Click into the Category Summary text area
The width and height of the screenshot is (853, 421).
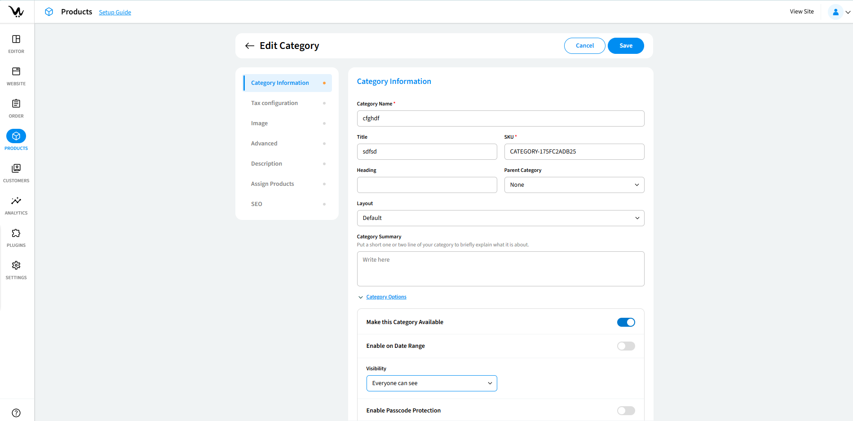pyautogui.click(x=500, y=269)
